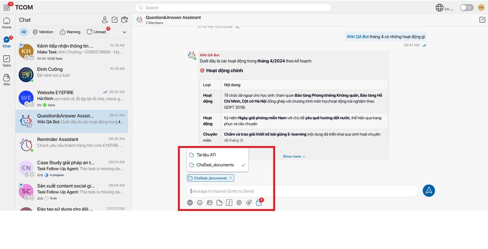The image size is (488, 249).
Task: Click the message input box
Action: pos(303,191)
